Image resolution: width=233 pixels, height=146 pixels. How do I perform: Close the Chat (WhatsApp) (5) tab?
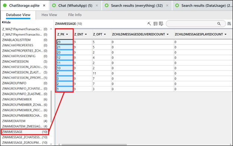click(97, 6)
